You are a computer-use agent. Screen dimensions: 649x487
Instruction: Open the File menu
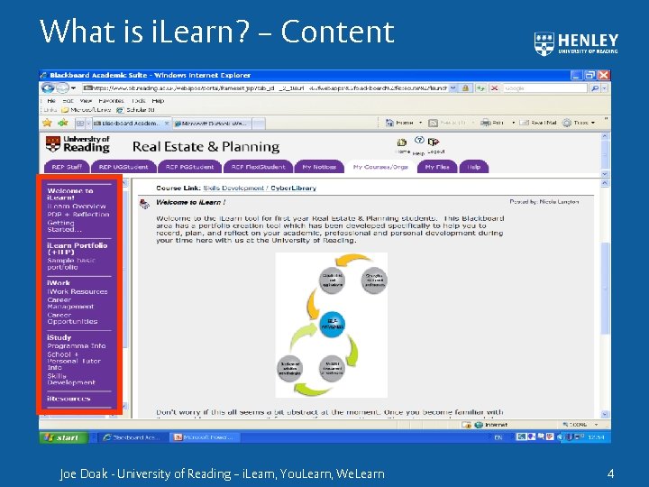point(51,101)
